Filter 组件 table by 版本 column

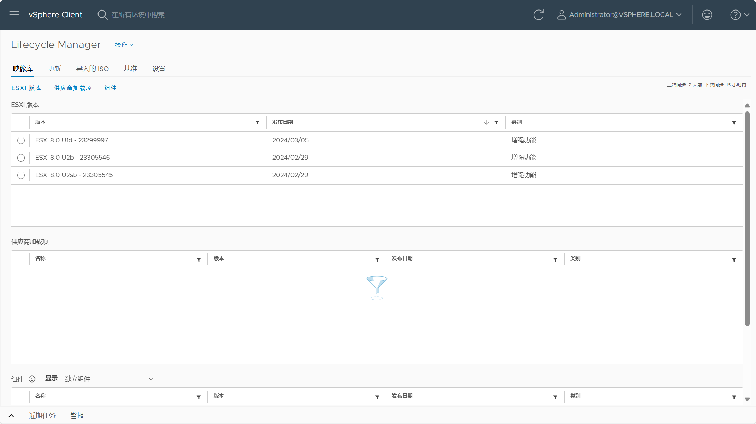(377, 397)
